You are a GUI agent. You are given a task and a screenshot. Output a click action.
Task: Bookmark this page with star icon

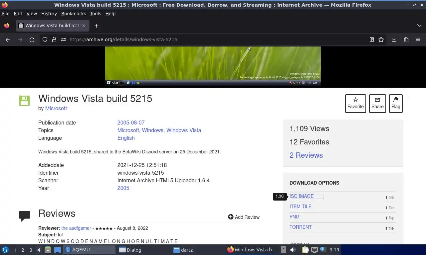[381, 40]
